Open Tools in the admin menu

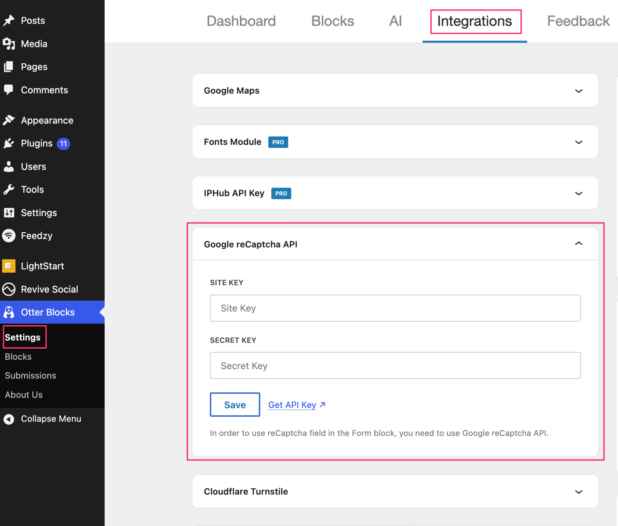click(32, 189)
